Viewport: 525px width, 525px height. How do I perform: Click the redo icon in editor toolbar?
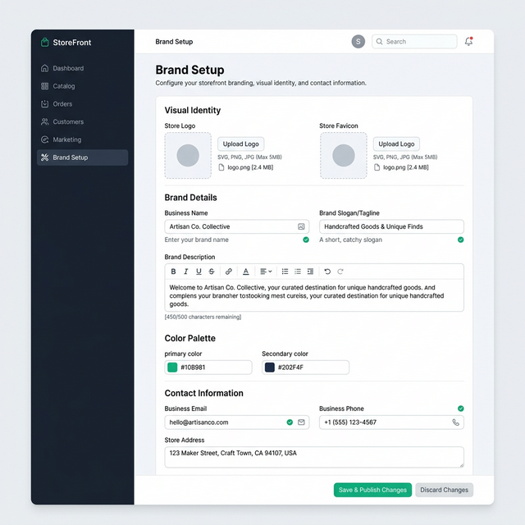point(340,272)
